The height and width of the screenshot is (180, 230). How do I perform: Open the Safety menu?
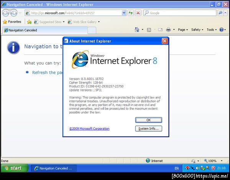[197, 30]
